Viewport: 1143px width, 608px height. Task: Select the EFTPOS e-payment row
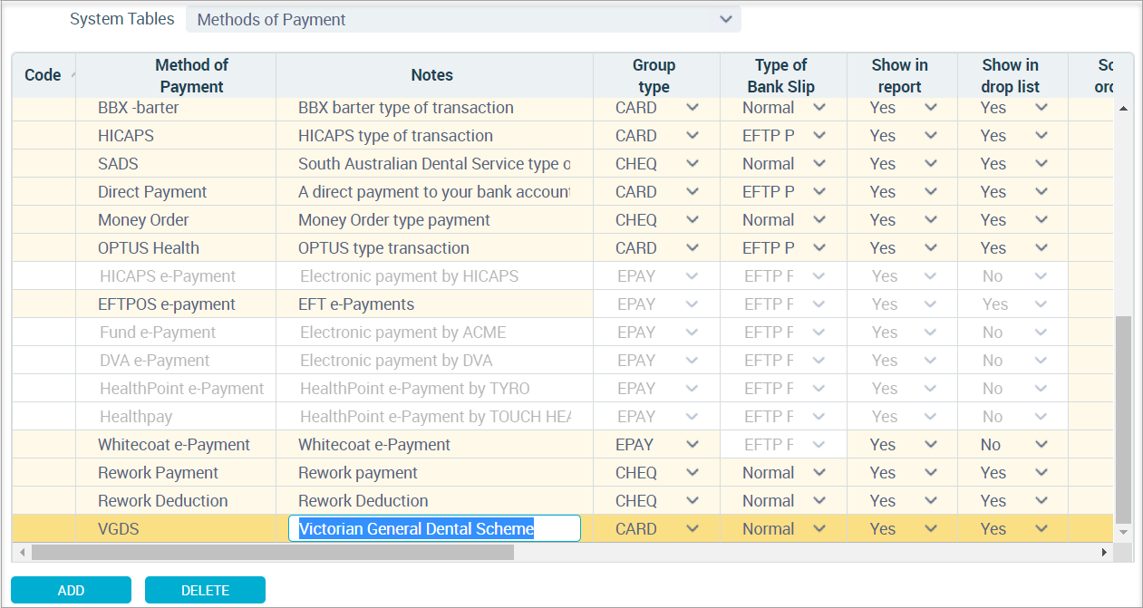pyautogui.click(x=562, y=304)
